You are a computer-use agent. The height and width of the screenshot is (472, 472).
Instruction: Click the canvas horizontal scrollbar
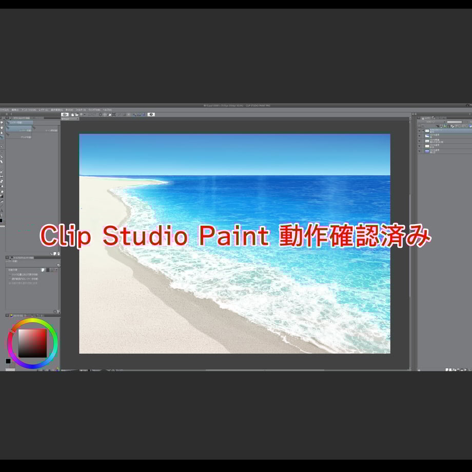(x=265, y=370)
